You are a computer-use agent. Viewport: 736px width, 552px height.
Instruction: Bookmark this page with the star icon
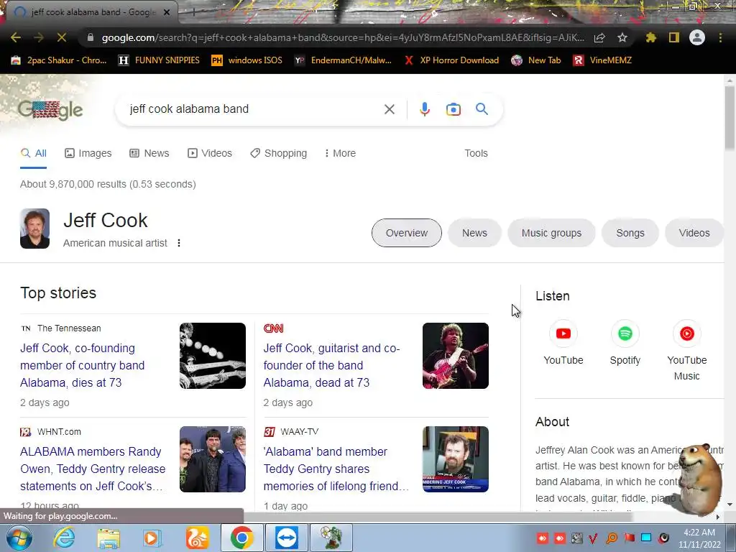pyautogui.click(x=622, y=37)
